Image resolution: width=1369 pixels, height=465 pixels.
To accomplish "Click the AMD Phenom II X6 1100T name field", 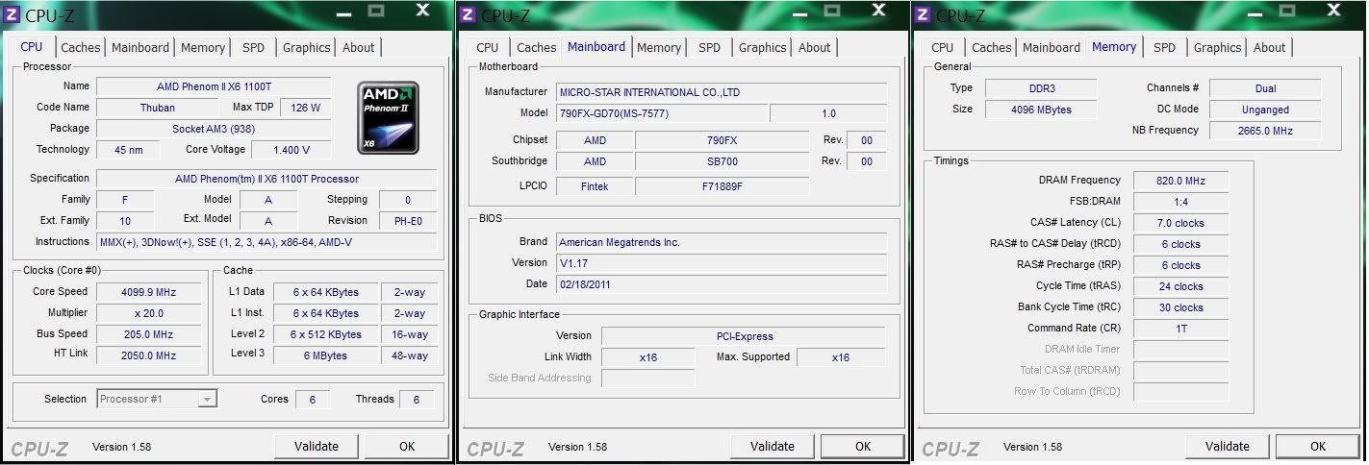I will [214, 86].
